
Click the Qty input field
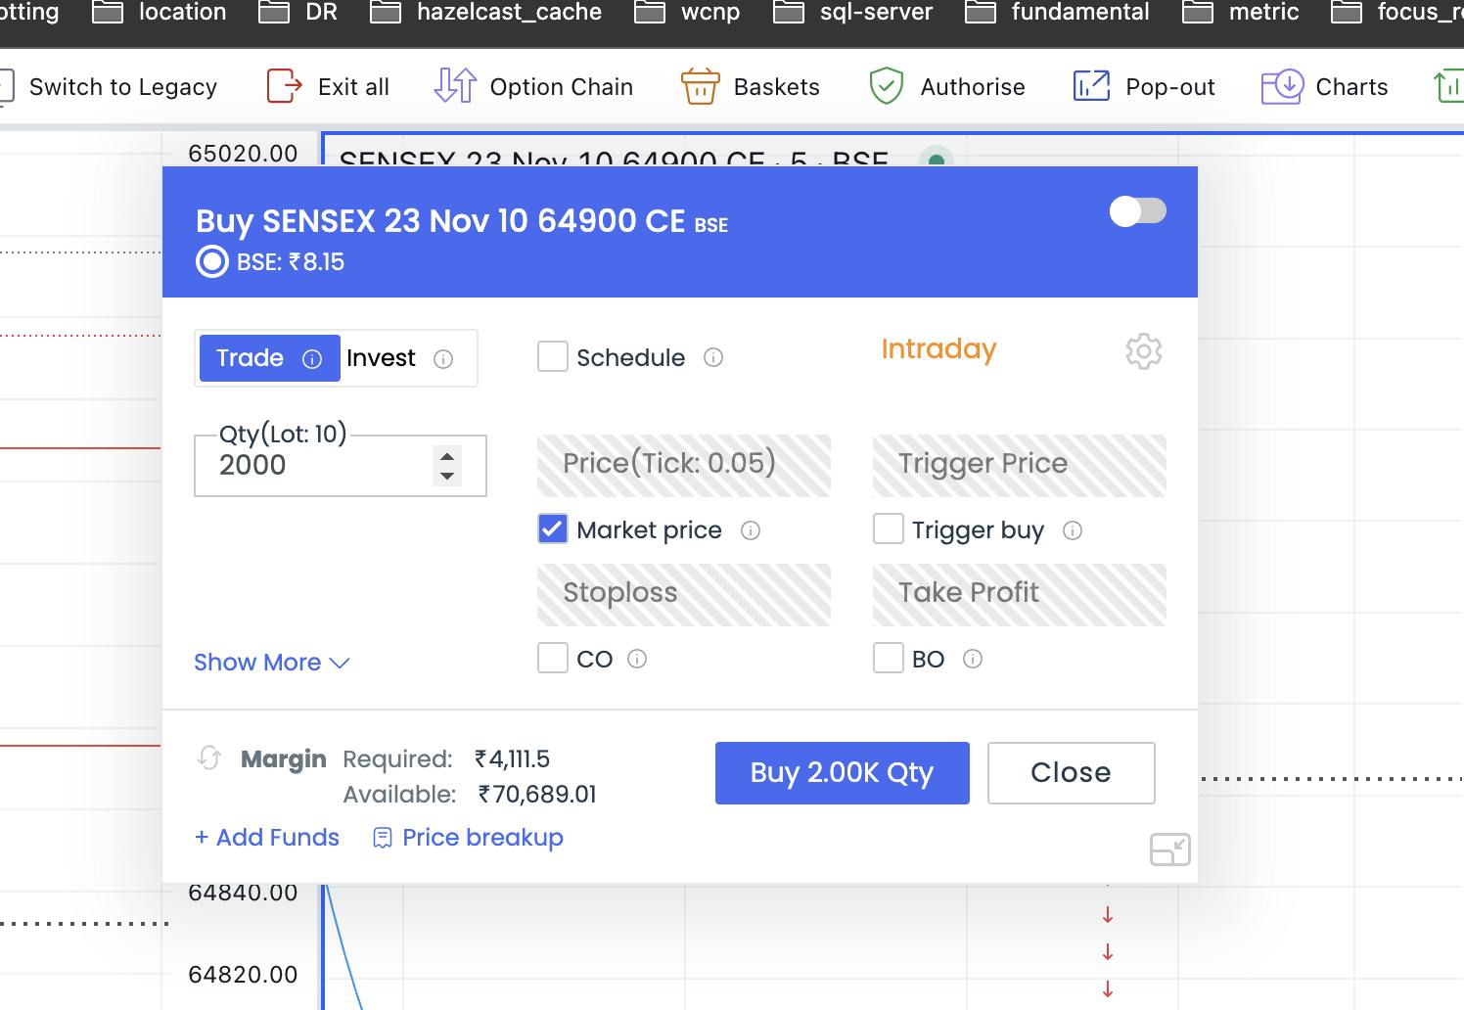pyautogui.click(x=340, y=466)
